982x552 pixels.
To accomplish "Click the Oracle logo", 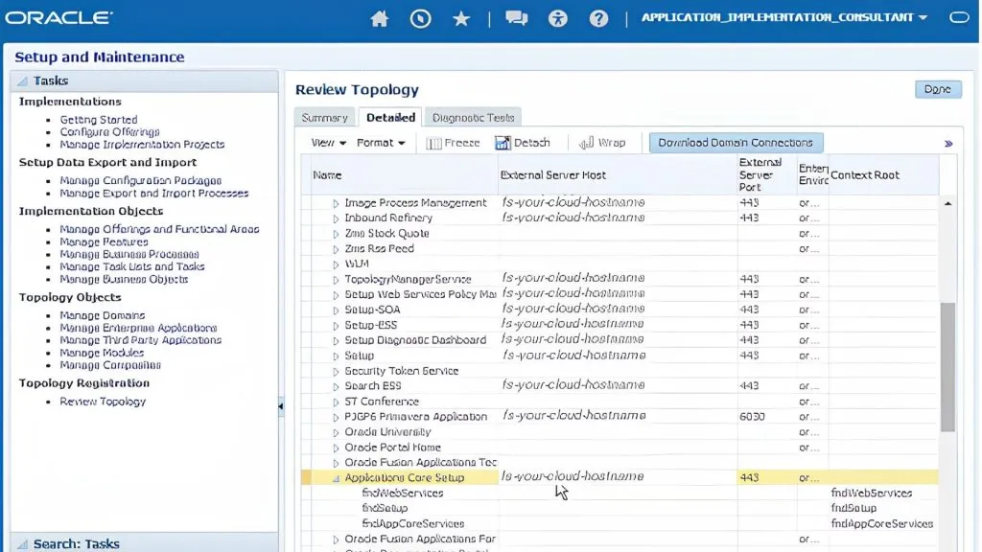I will [x=58, y=17].
